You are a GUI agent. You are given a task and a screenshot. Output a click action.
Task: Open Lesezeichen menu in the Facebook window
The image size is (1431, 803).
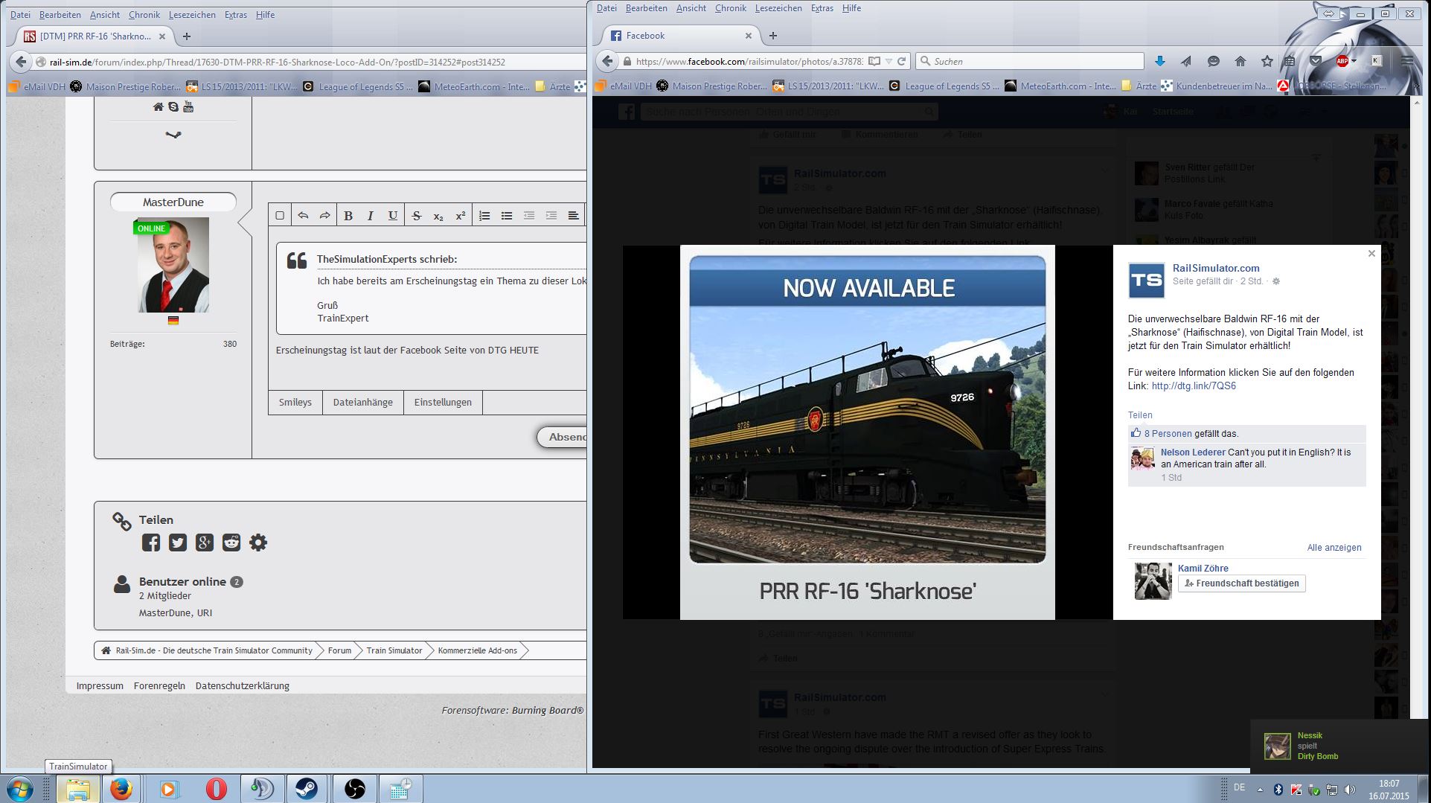pyautogui.click(x=778, y=8)
